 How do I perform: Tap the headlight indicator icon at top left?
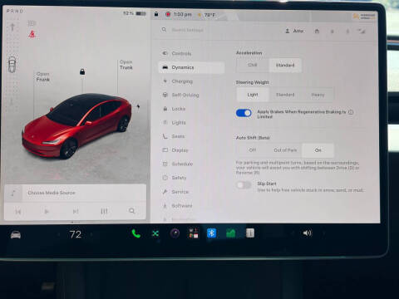pos(32,23)
